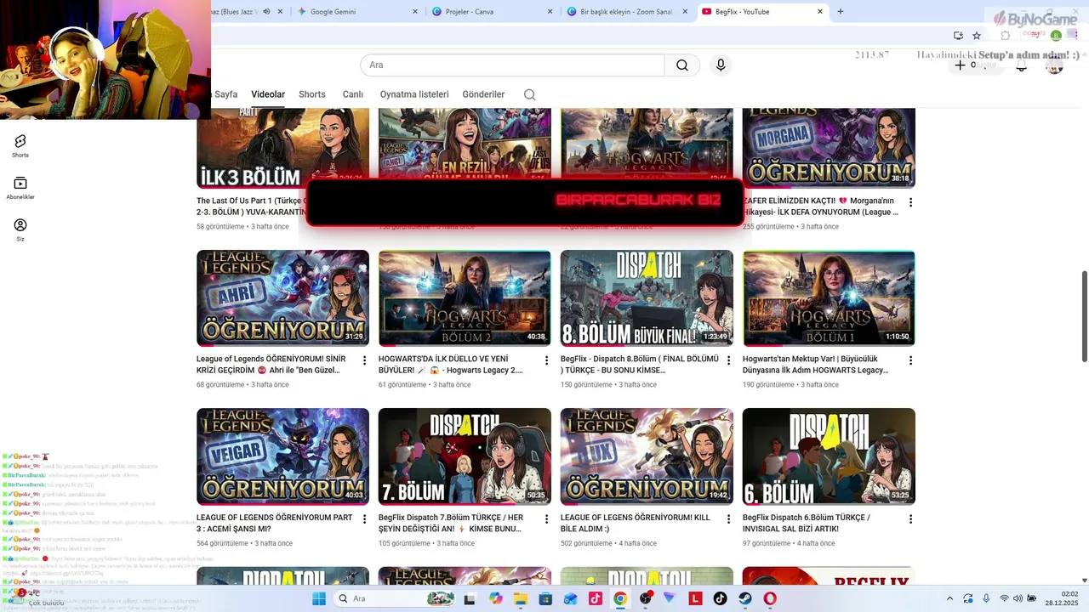Open options menu for Ahri SİNİR KRİZİ video
This screenshot has height=612, width=1089.
pos(364,361)
